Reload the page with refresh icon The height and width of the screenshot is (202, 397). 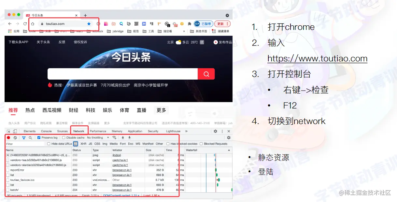tap(25, 24)
